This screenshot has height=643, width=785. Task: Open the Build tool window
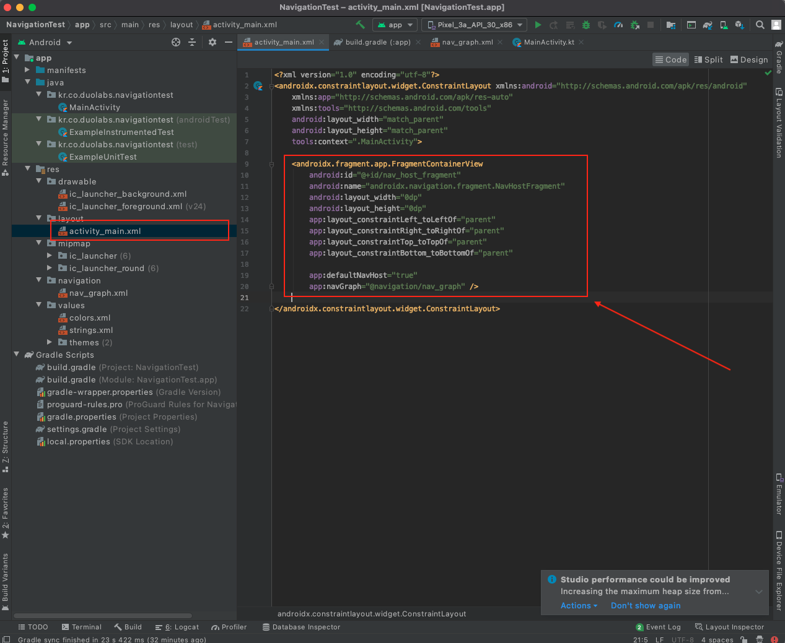pyautogui.click(x=128, y=627)
